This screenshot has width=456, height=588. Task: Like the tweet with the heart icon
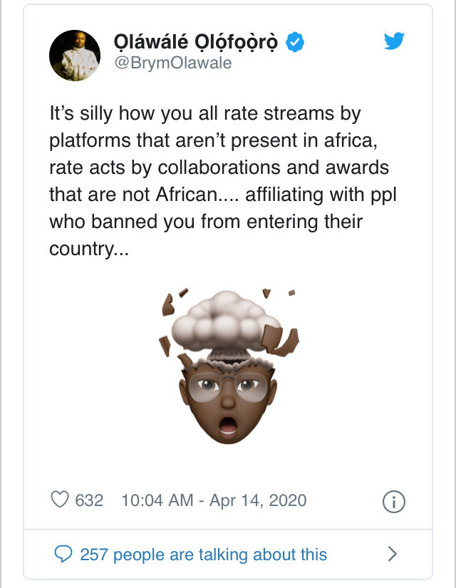(60, 500)
